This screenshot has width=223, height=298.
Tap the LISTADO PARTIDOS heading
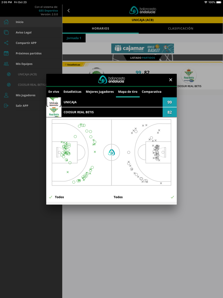click(142, 58)
